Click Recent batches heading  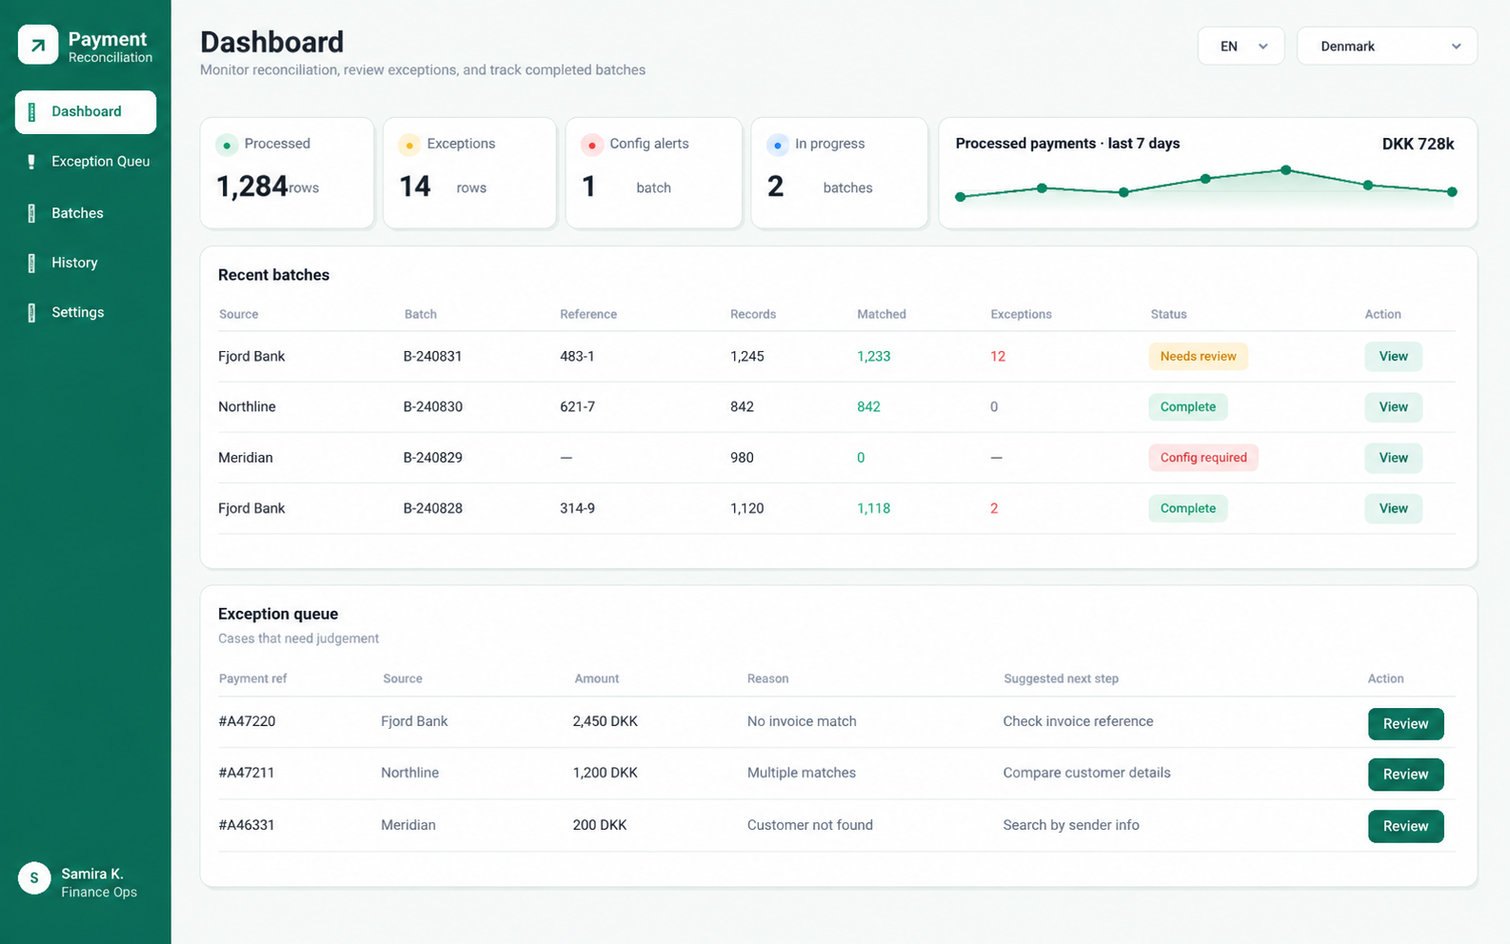[x=273, y=275]
